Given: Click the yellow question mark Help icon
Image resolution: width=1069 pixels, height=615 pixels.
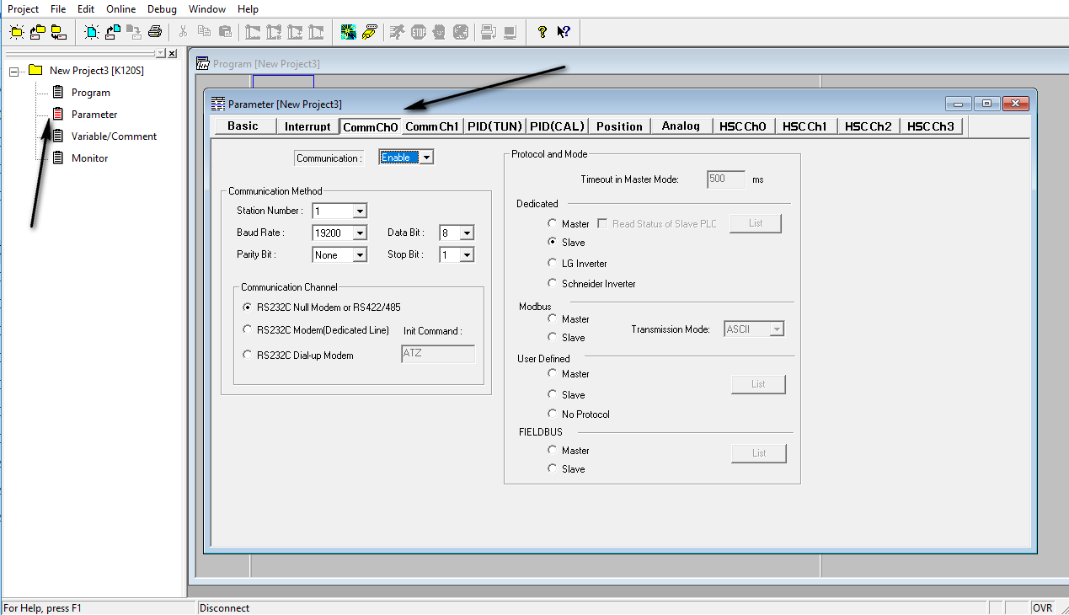Looking at the screenshot, I should [x=543, y=32].
